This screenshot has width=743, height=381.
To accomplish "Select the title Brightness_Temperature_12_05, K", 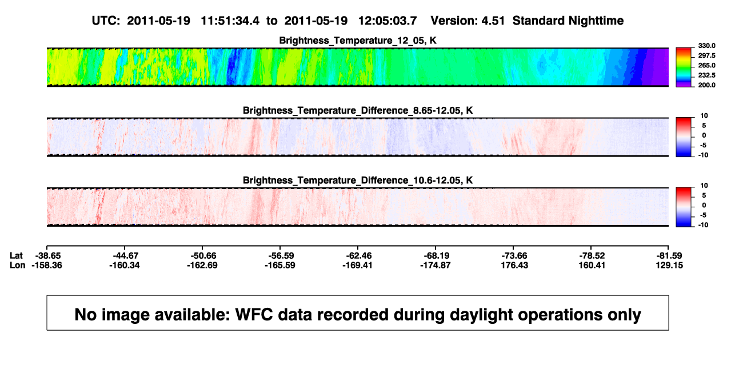I will (x=358, y=41).
